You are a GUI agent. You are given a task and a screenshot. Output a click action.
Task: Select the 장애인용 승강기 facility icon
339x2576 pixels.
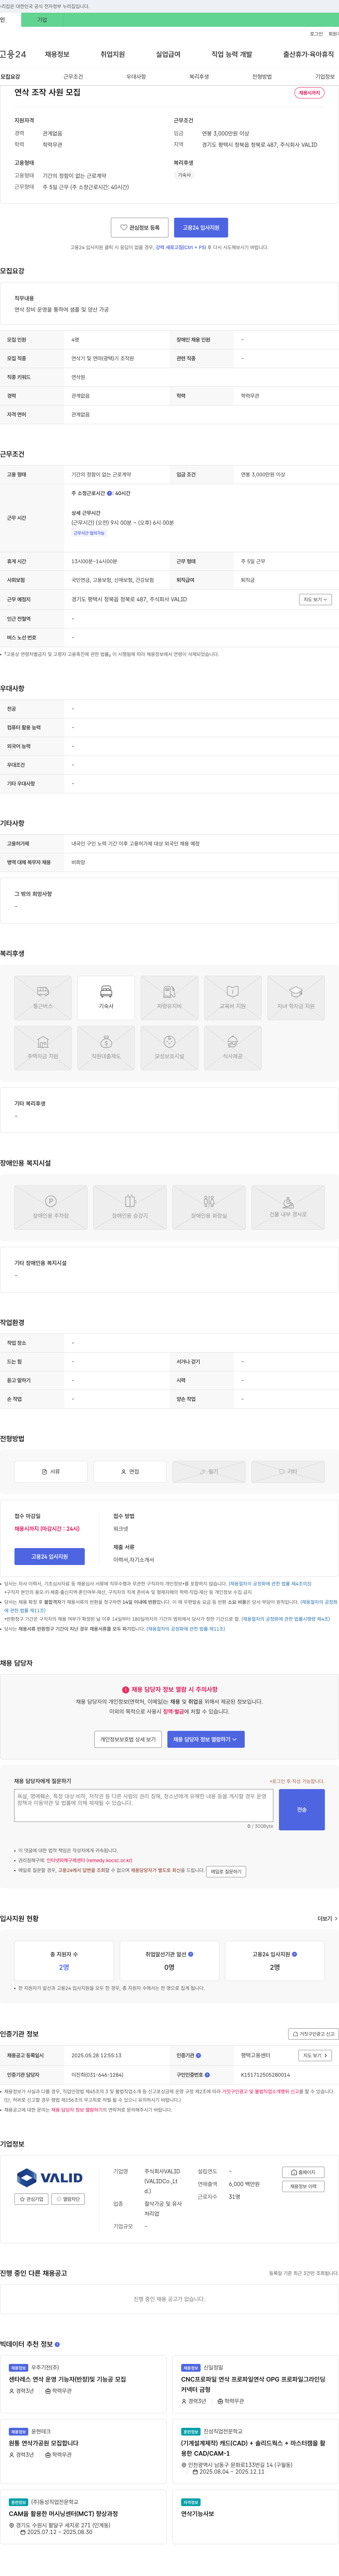tap(130, 1207)
